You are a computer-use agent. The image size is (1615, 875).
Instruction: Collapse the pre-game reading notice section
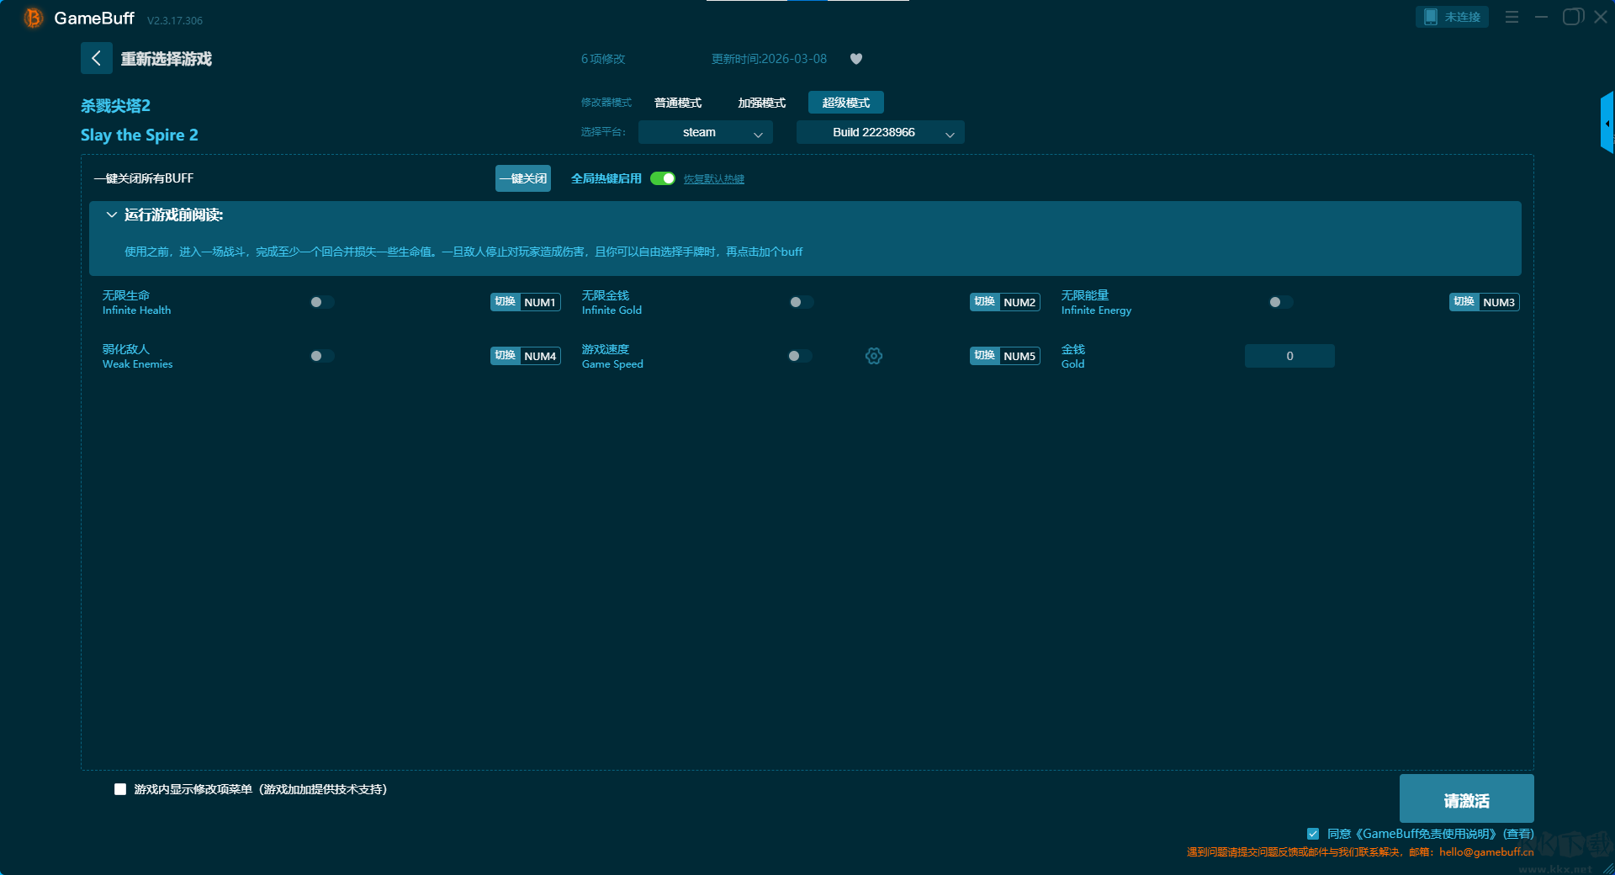[x=111, y=215]
